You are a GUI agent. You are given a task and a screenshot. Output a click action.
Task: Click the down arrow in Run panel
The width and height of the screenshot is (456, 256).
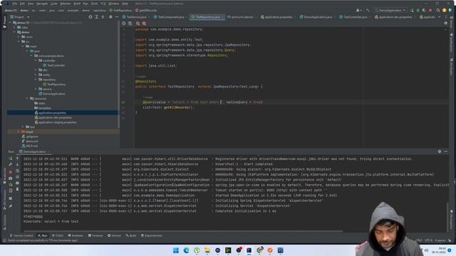(17, 164)
